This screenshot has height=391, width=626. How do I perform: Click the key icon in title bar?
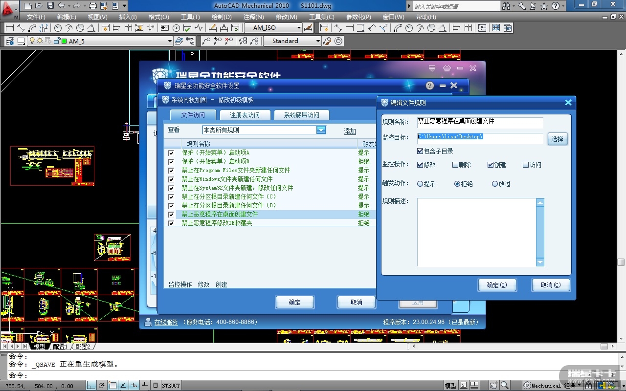[522, 6]
